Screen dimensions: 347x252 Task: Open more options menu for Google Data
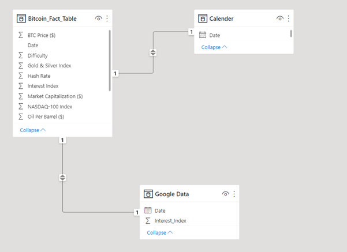(234, 194)
